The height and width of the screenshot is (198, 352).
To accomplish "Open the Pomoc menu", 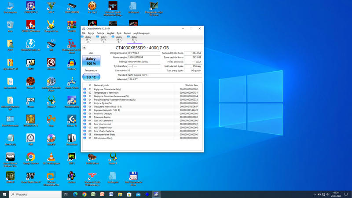I will tap(127, 33).
